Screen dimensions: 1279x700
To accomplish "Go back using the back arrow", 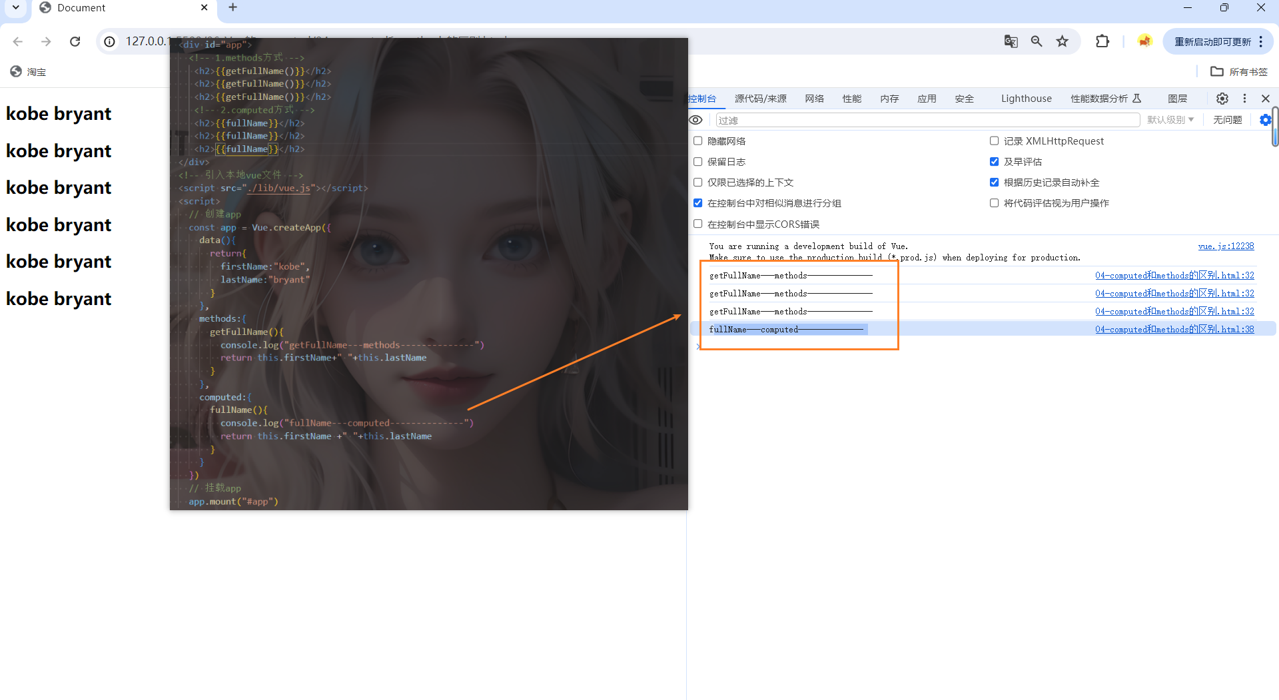I will coord(18,41).
